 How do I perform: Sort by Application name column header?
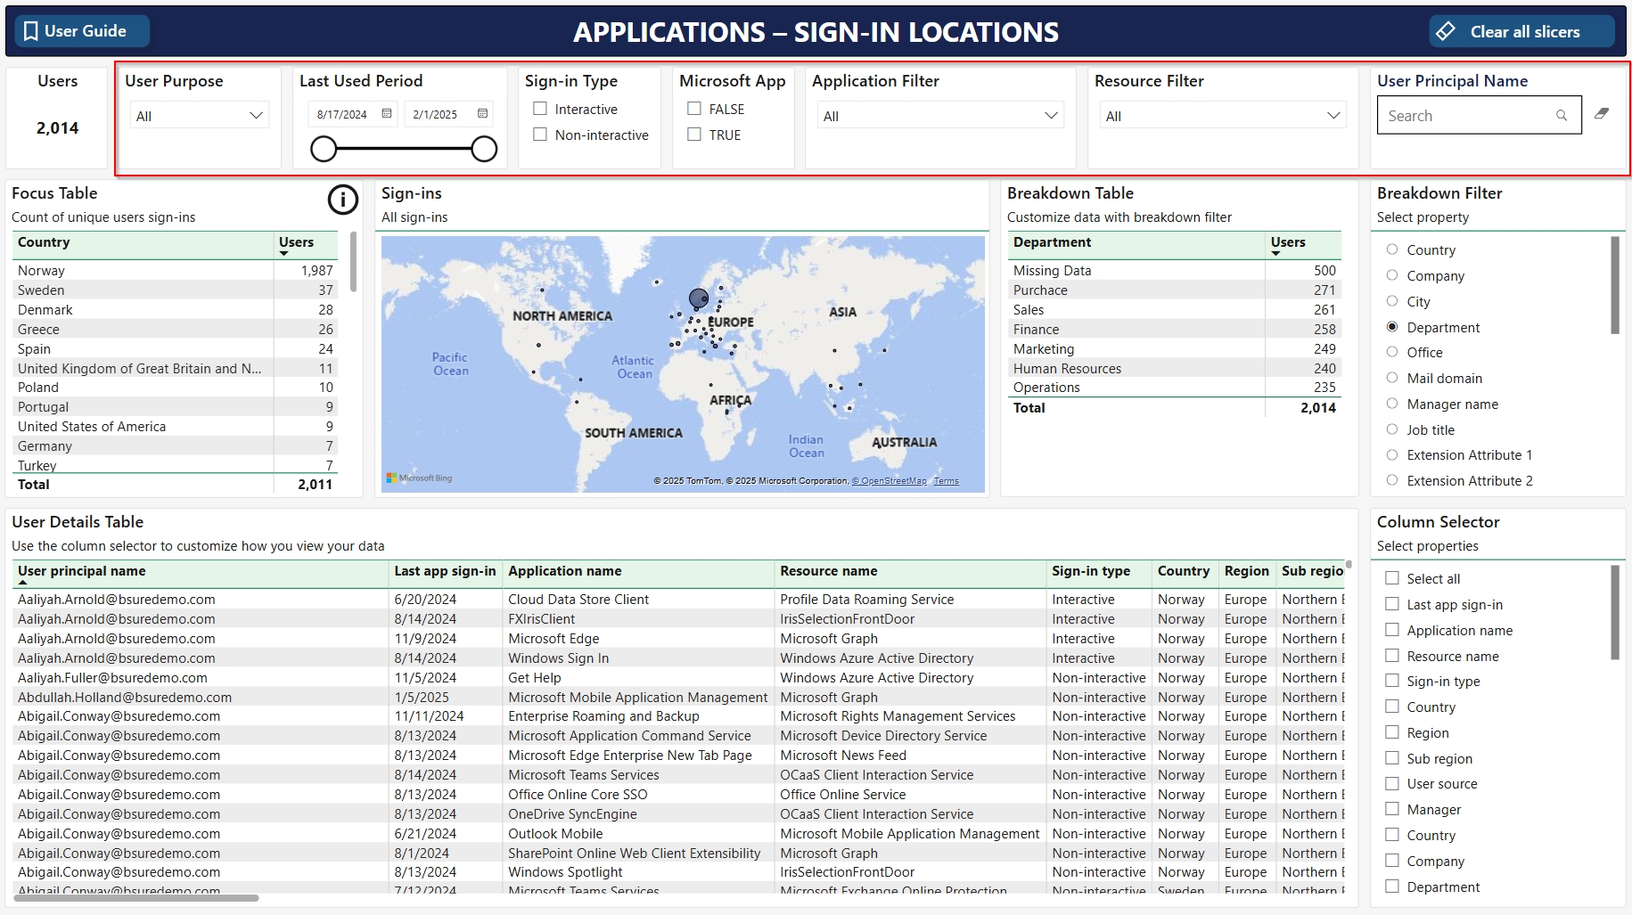(564, 571)
